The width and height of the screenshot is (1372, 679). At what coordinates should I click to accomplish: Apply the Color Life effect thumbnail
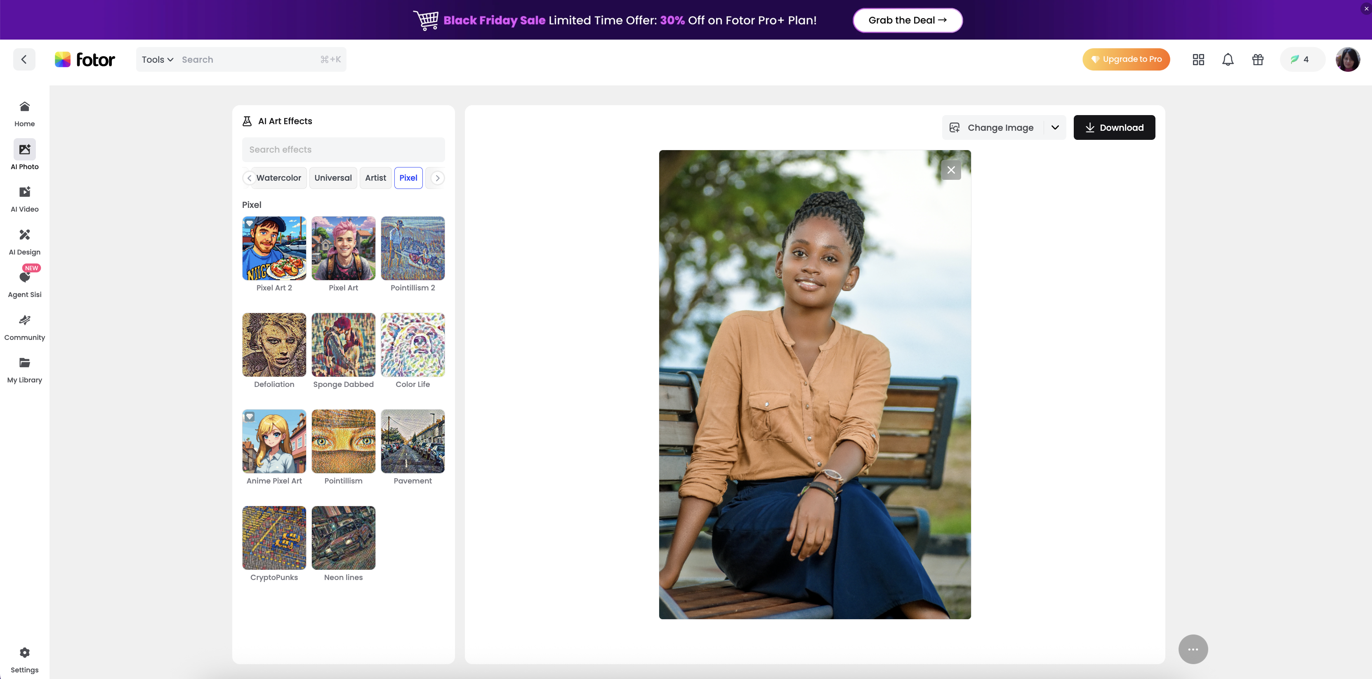pyautogui.click(x=412, y=345)
